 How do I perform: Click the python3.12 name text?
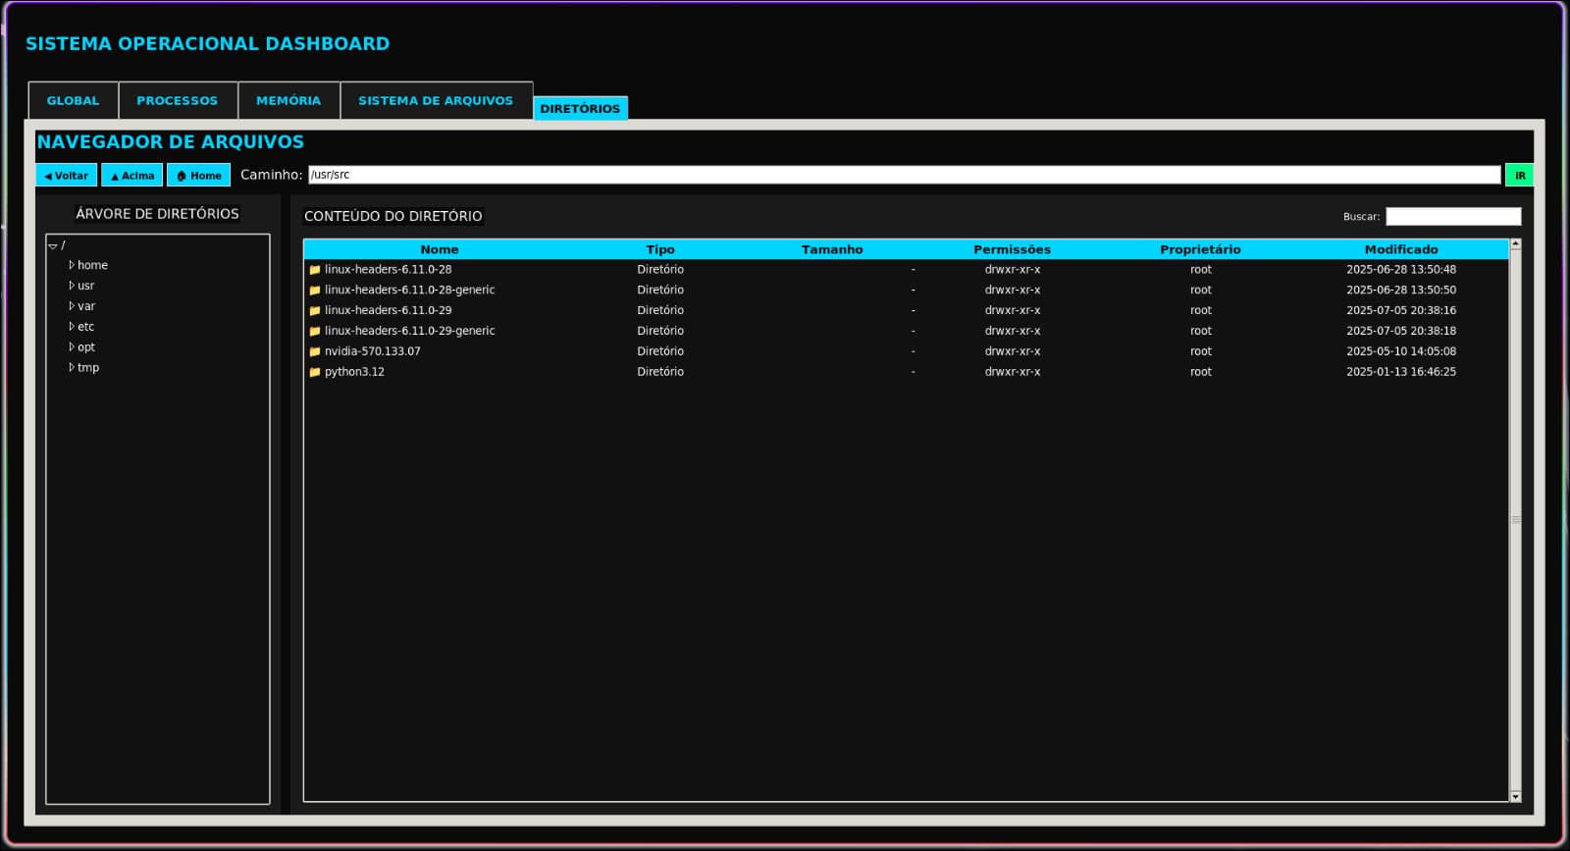coord(355,372)
